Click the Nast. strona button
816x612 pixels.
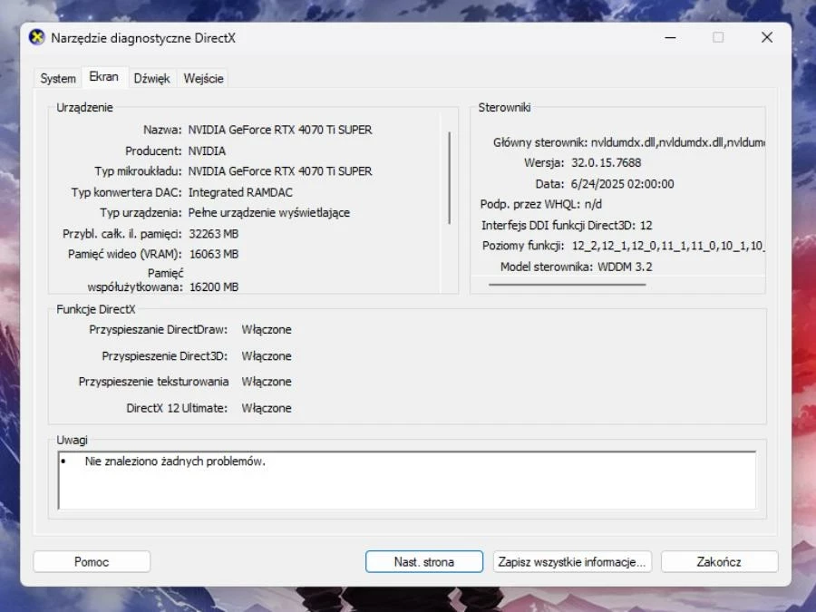tap(424, 562)
